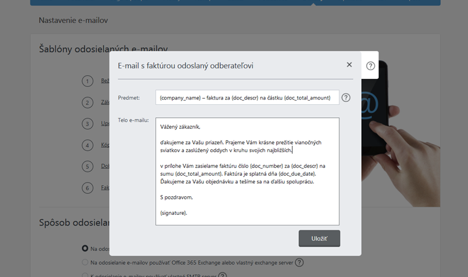Click the numbered circle 1 template icon
This screenshot has height=277, width=468.
click(88, 81)
